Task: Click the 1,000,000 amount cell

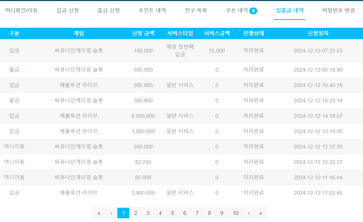Action: 143,132
